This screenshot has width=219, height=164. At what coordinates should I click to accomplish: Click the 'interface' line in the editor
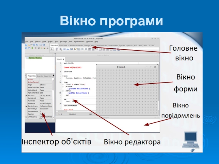[x=68, y=72]
